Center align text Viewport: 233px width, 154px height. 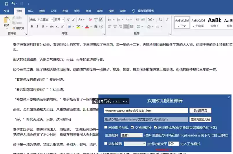click(115, 26)
